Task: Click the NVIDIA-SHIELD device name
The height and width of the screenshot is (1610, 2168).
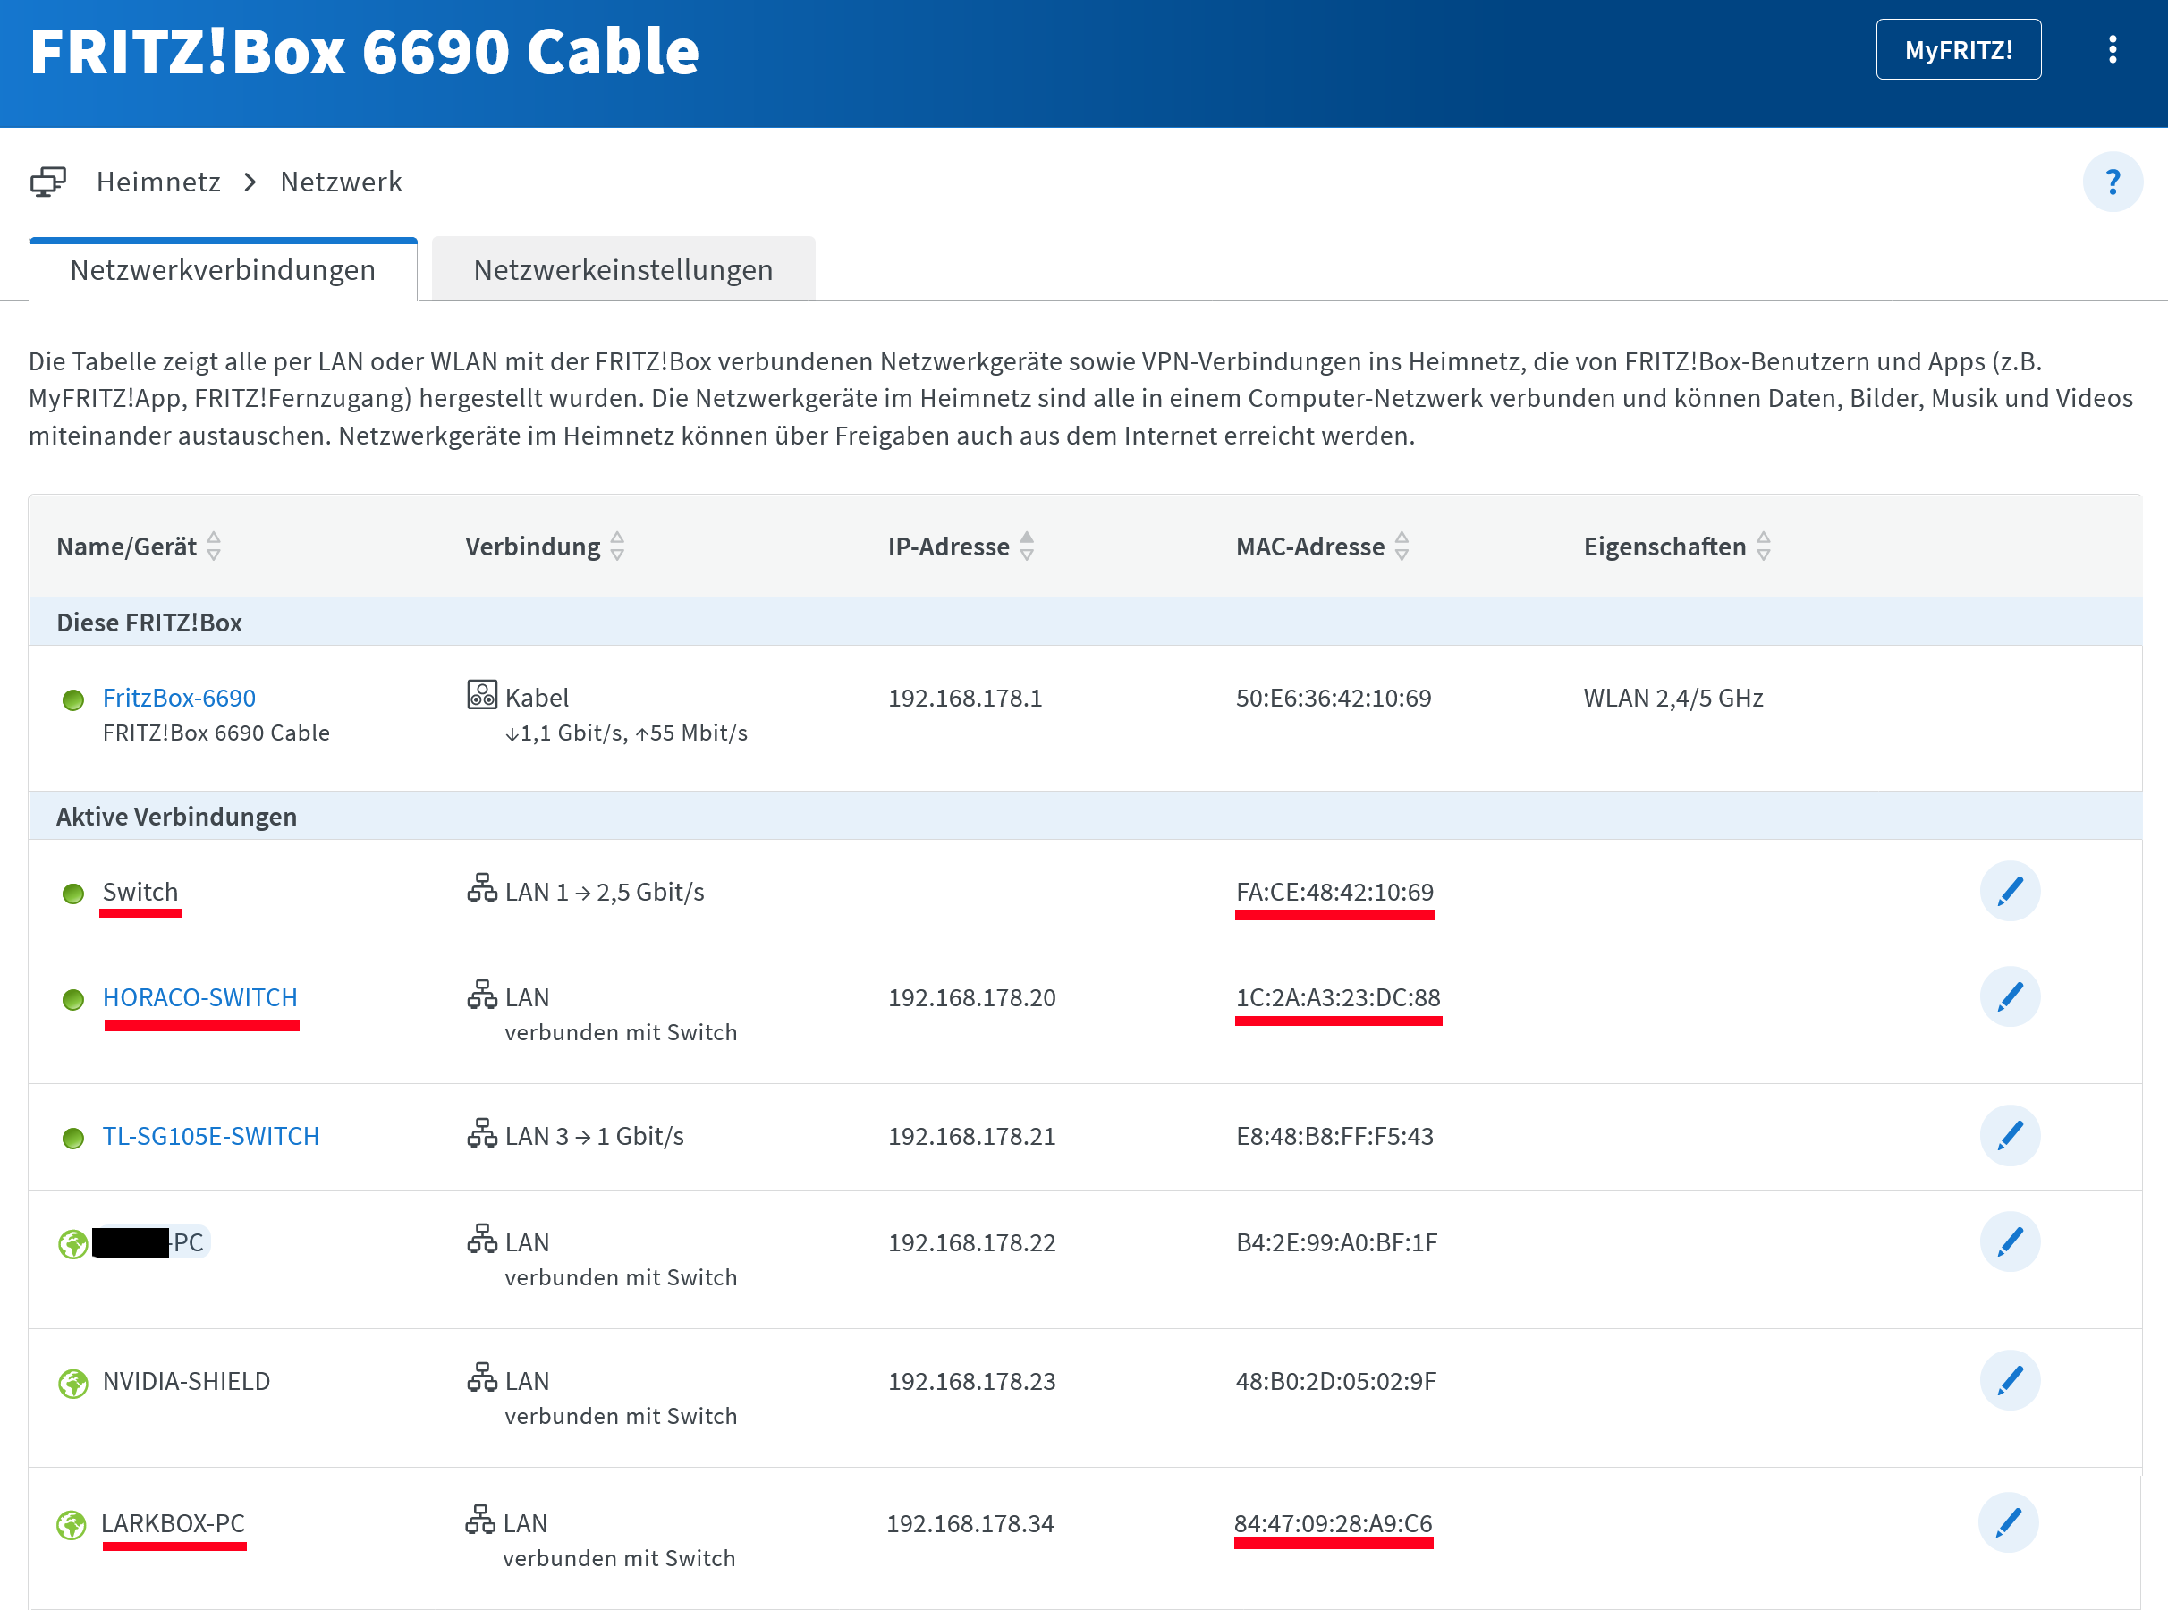Action: [186, 1382]
